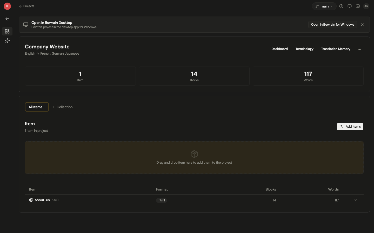Click the html format badge
The height and width of the screenshot is (233, 374).
point(162,200)
